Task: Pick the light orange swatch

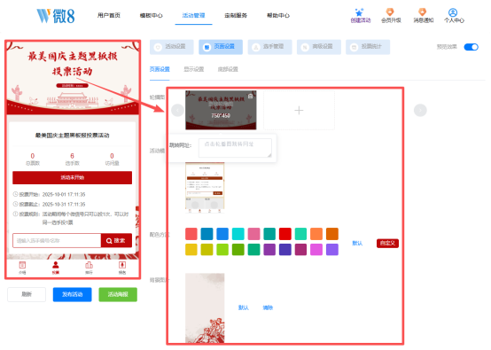Action: pyautogui.click(x=316, y=234)
